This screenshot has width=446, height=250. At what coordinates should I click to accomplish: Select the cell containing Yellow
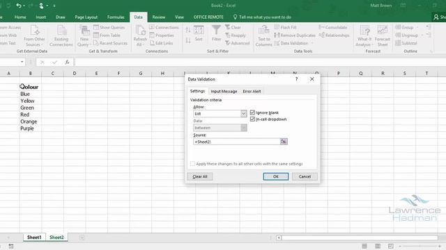(x=31, y=101)
